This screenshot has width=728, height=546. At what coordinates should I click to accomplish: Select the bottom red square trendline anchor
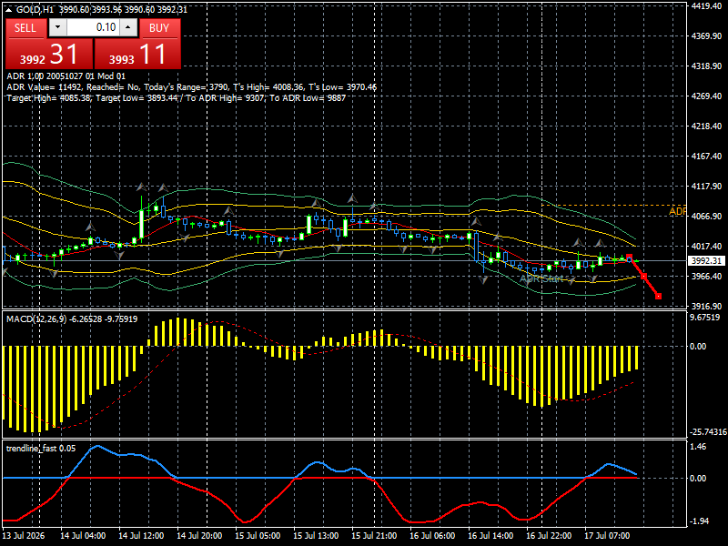[658, 297]
